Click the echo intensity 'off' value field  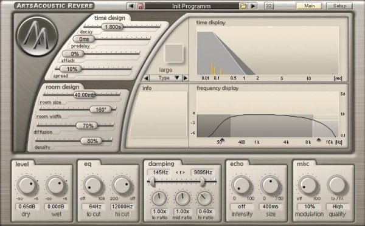pyautogui.click(x=242, y=207)
